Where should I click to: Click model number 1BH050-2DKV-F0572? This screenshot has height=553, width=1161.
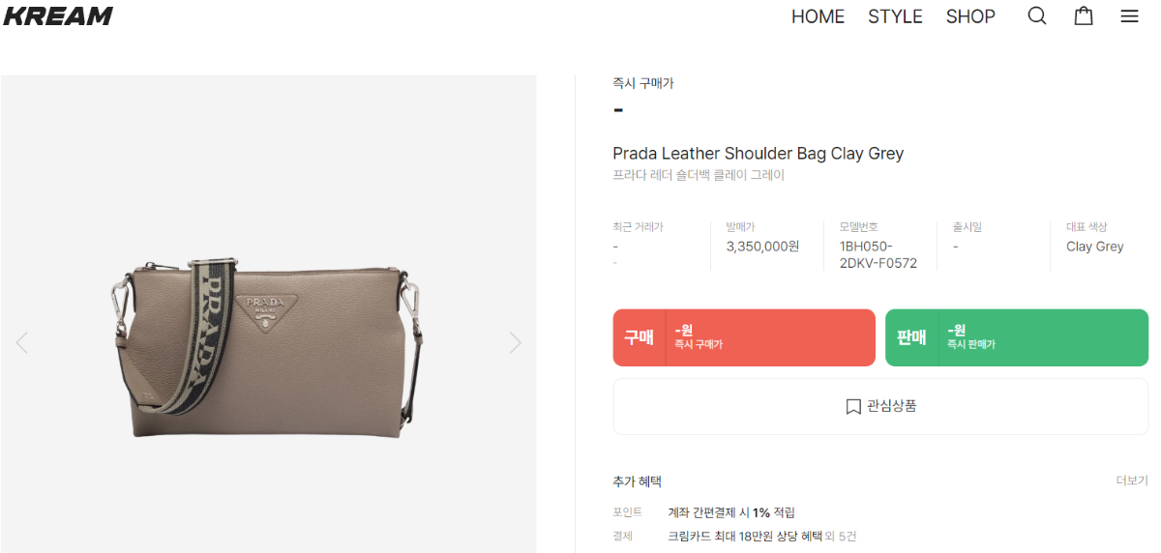point(878,254)
